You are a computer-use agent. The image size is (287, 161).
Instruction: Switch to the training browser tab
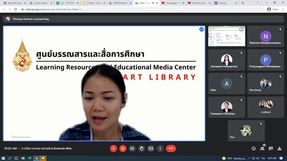pyautogui.click(x=224, y=3)
